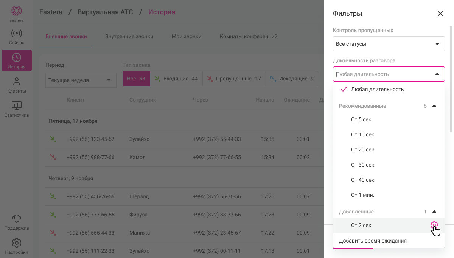The image size is (454, 258).
Task: Open the Сейчас live calls section
Action: (x=17, y=37)
